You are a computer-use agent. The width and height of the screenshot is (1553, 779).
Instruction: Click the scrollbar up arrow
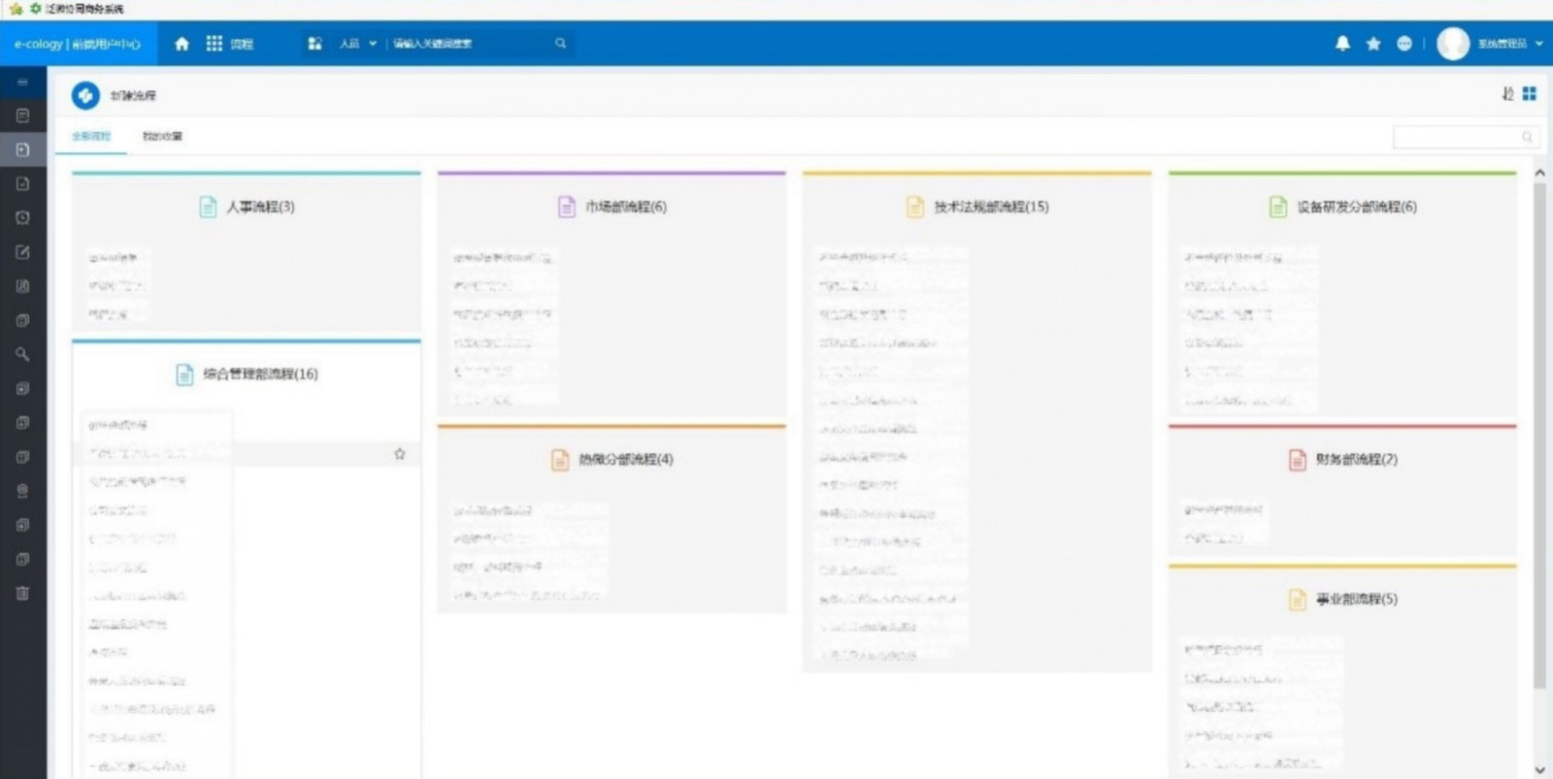pyautogui.click(x=1539, y=173)
